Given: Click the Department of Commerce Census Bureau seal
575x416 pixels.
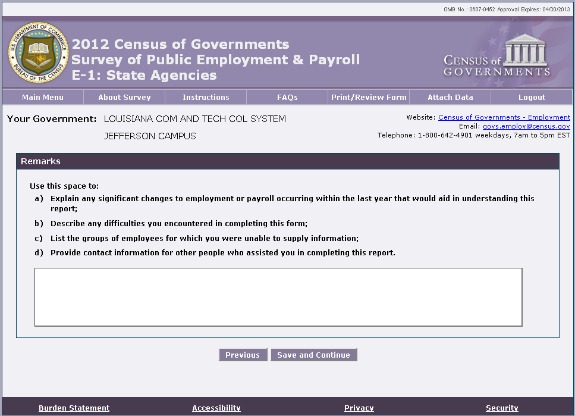Looking at the screenshot, I should tap(38, 52).
